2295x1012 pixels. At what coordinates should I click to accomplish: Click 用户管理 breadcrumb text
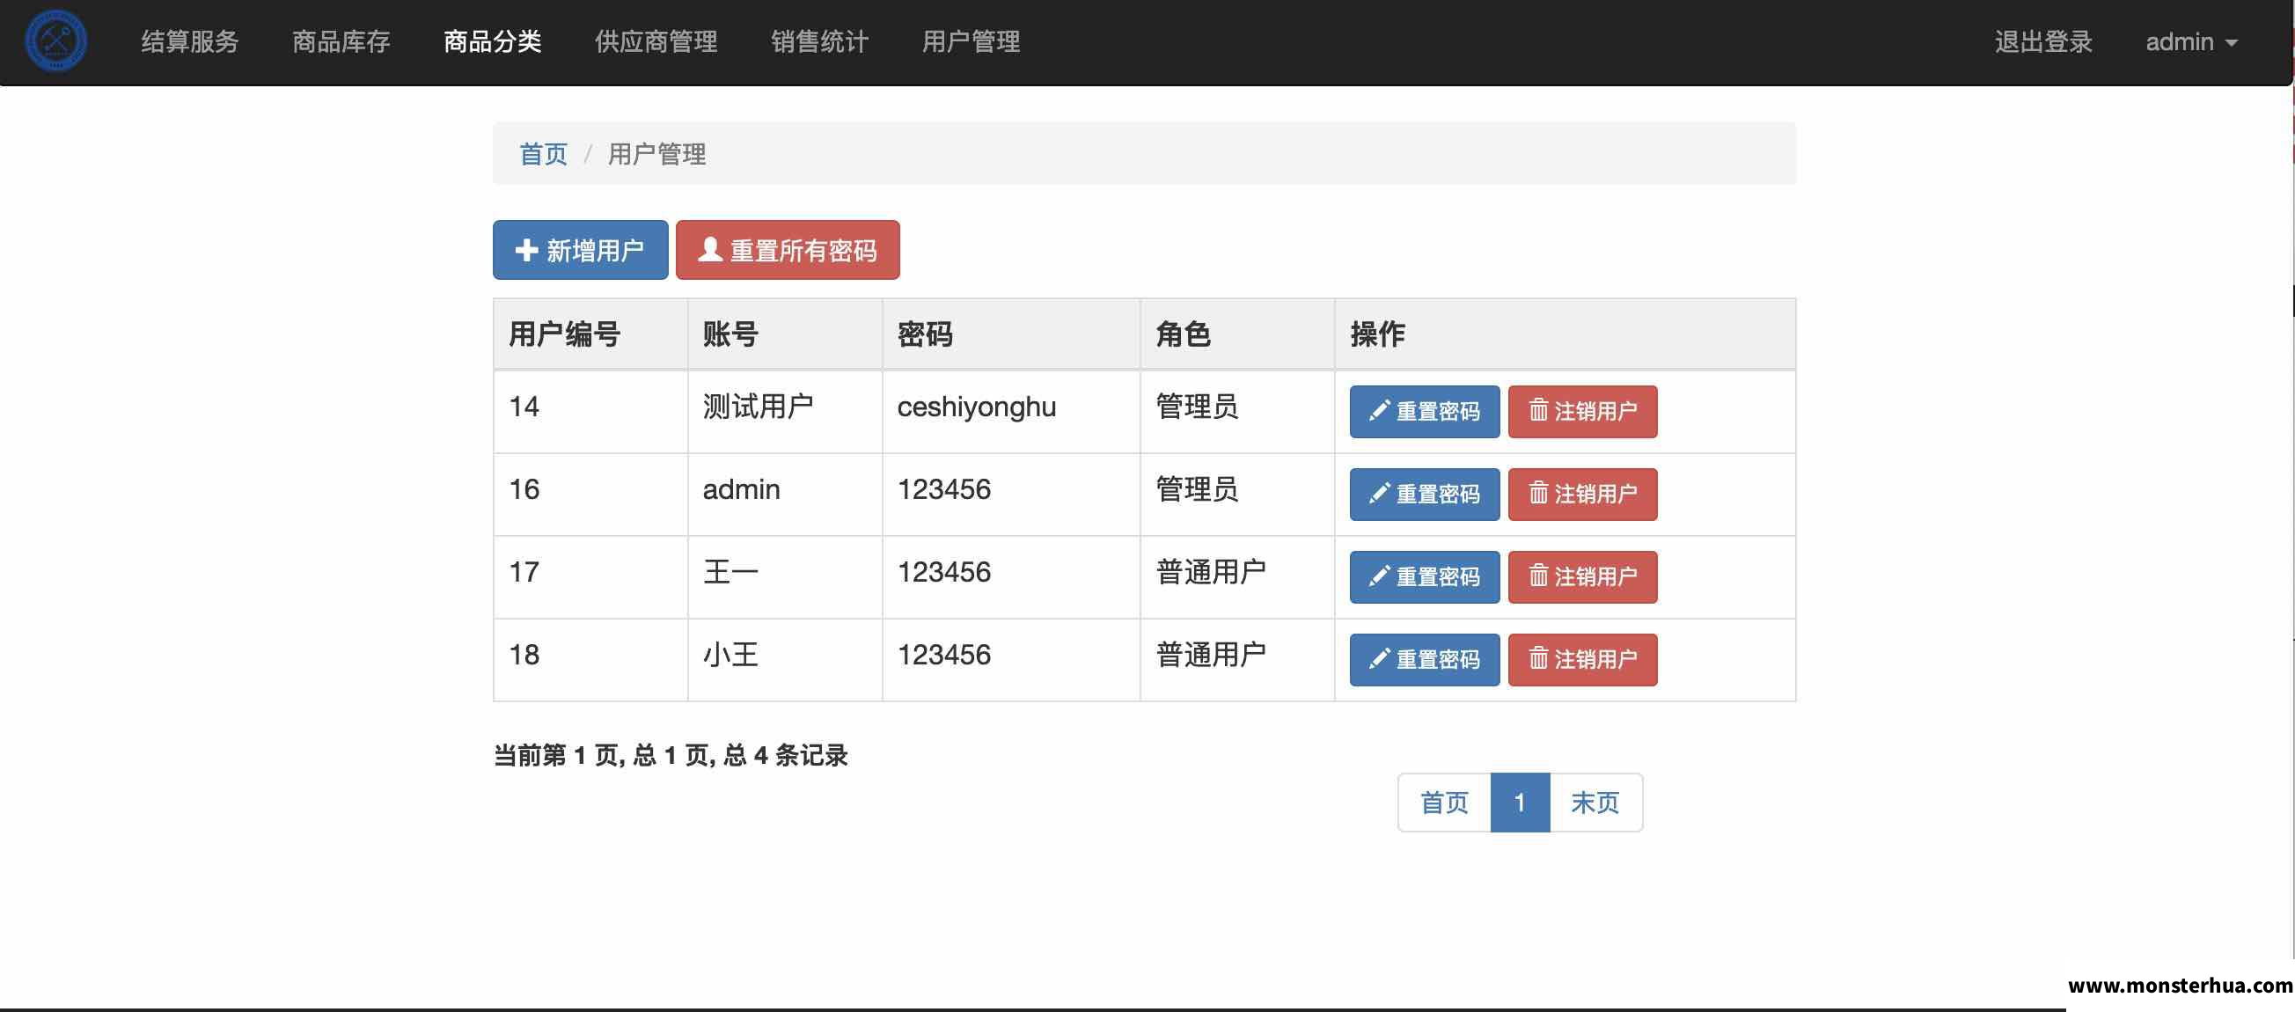(656, 154)
